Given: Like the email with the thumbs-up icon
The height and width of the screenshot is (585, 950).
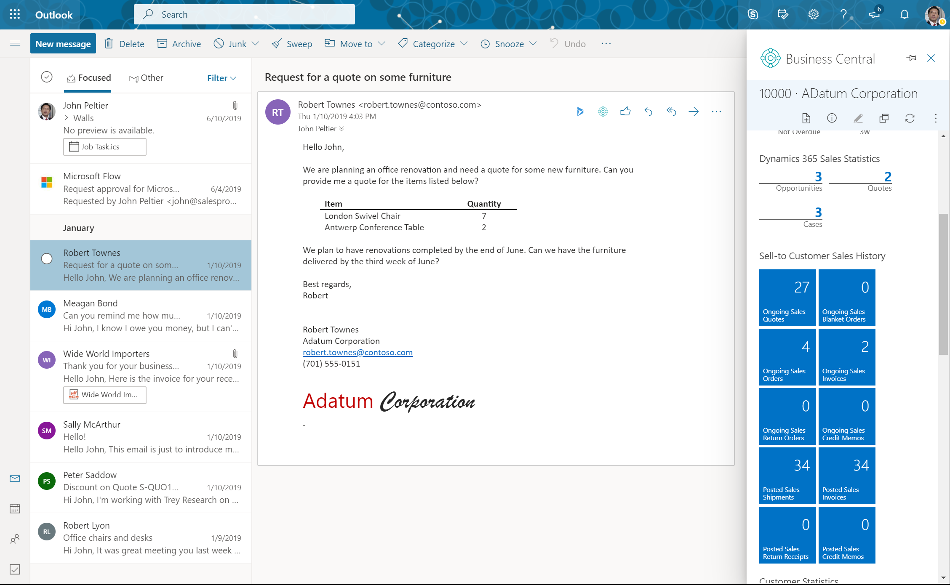Looking at the screenshot, I should point(626,112).
